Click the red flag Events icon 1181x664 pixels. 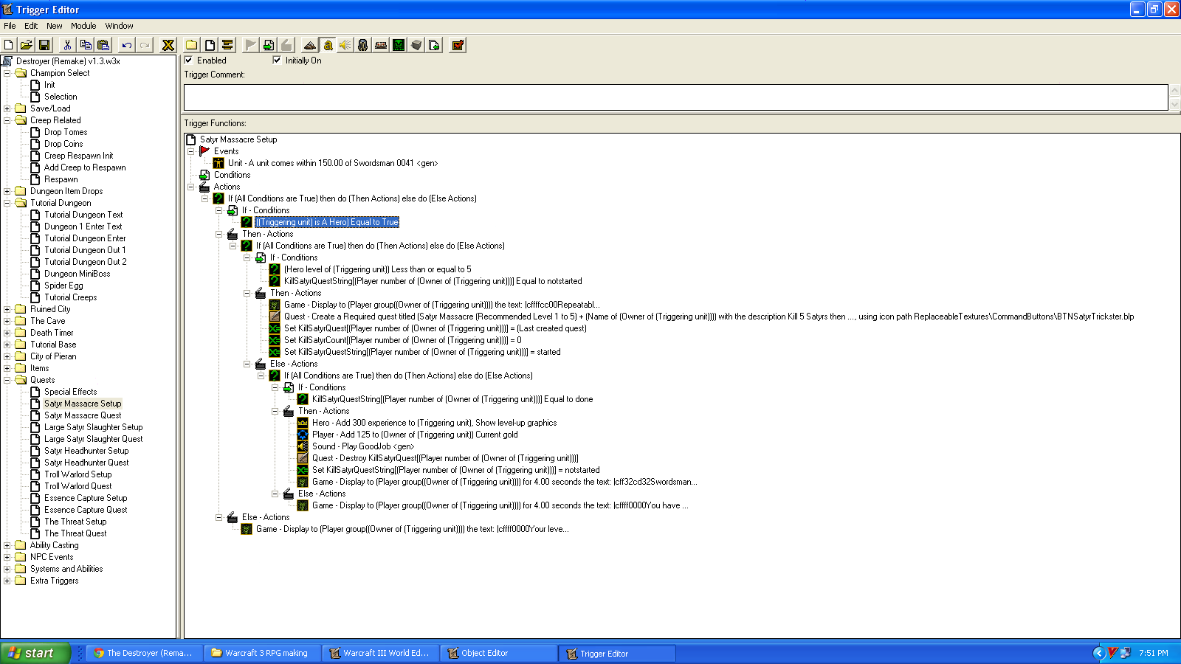[x=204, y=151]
